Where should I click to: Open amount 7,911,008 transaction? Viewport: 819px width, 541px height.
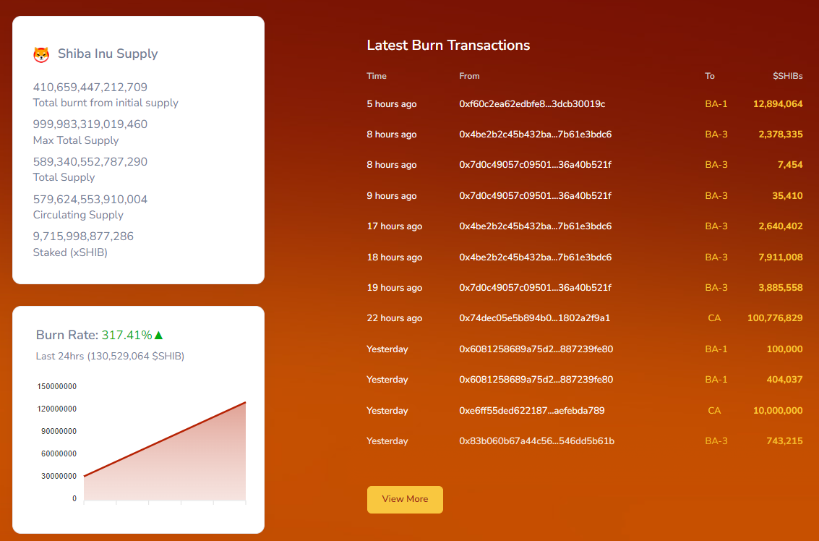coord(781,257)
